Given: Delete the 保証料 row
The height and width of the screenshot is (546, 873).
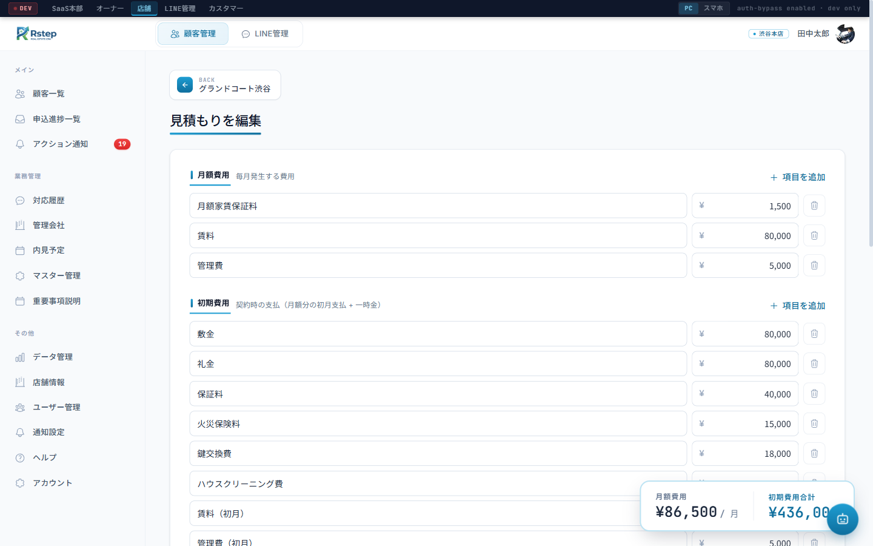Looking at the screenshot, I should point(814,394).
